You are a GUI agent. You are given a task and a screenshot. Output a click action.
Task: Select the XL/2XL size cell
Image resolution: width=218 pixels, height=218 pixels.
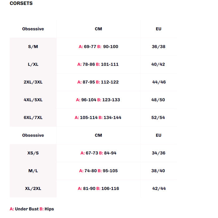(33, 189)
